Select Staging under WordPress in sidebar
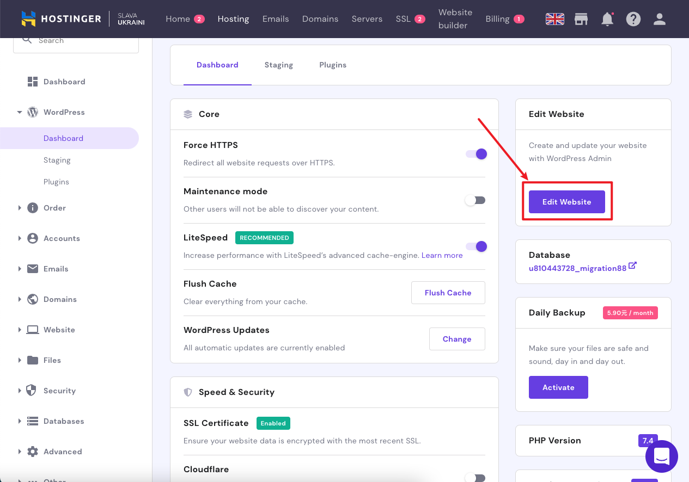 tap(57, 160)
